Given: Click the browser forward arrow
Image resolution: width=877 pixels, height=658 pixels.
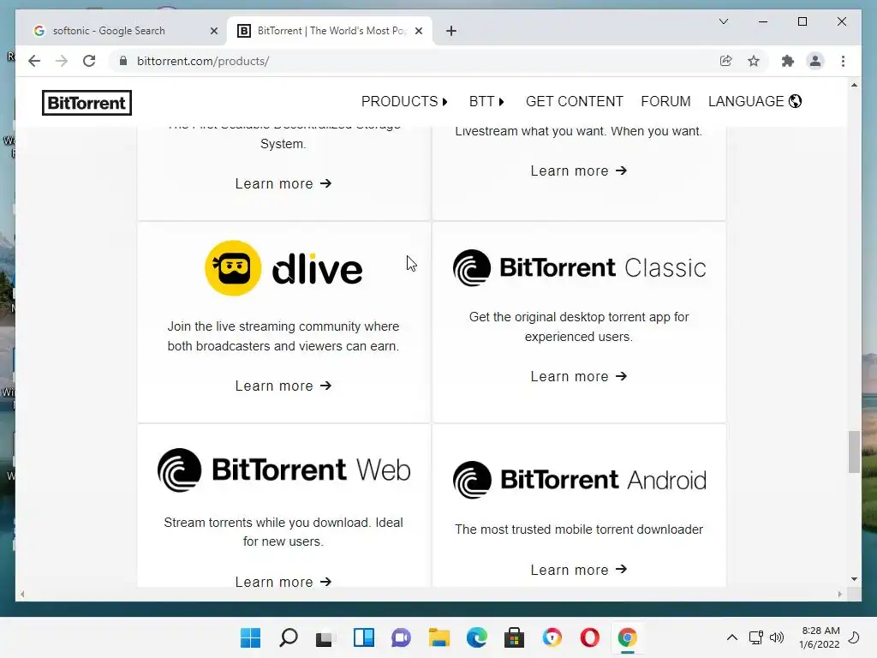Looking at the screenshot, I should coord(62,61).
